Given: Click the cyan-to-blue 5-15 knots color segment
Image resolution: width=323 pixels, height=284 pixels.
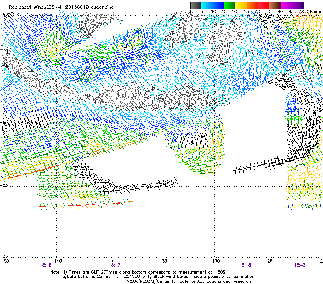Looking at the screenshot, I should click(213, 5).
